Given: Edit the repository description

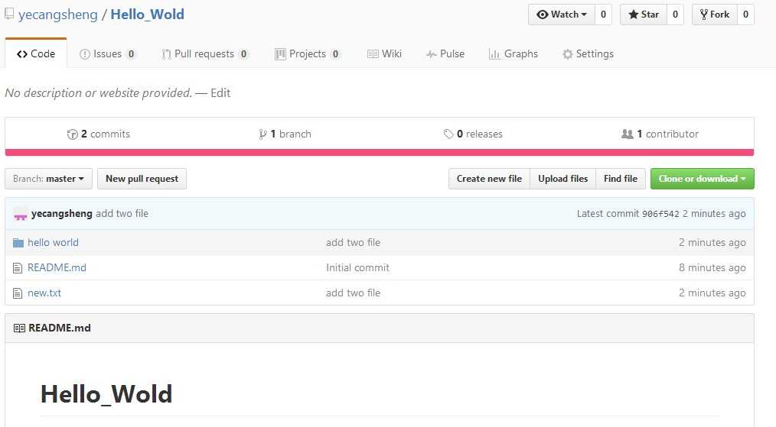Looking at the screenshot, I should pos(220,93).
